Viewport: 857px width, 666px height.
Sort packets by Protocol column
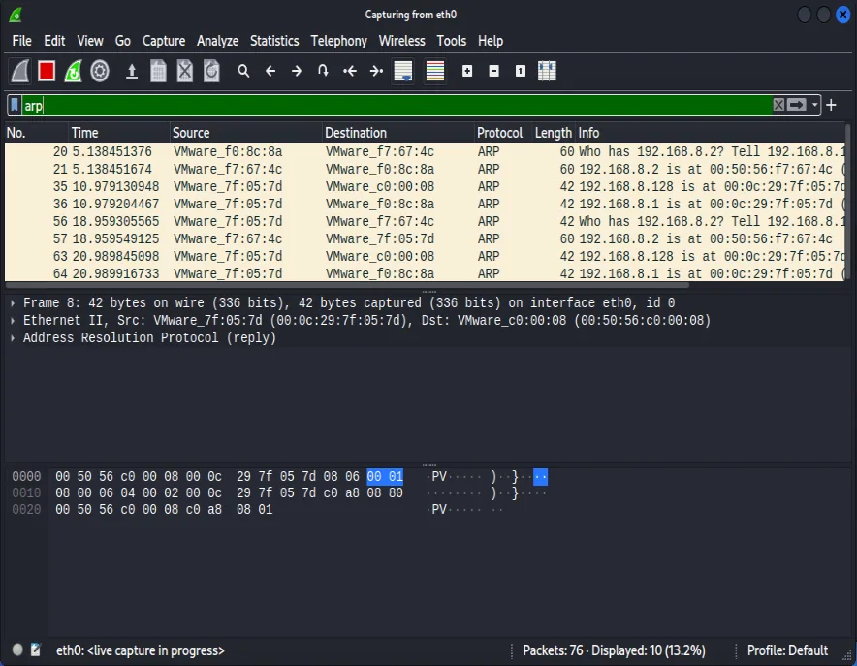coord(503,133)
